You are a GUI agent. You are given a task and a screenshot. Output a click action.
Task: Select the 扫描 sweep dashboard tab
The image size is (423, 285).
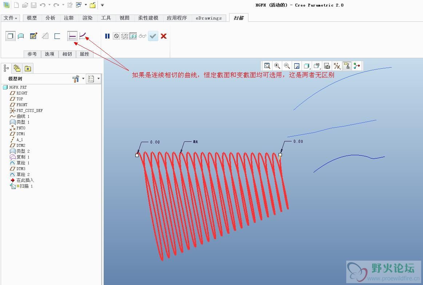239,18
